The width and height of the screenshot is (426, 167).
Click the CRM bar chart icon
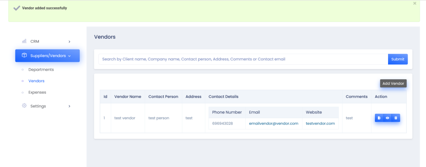[x=24, y=41]
